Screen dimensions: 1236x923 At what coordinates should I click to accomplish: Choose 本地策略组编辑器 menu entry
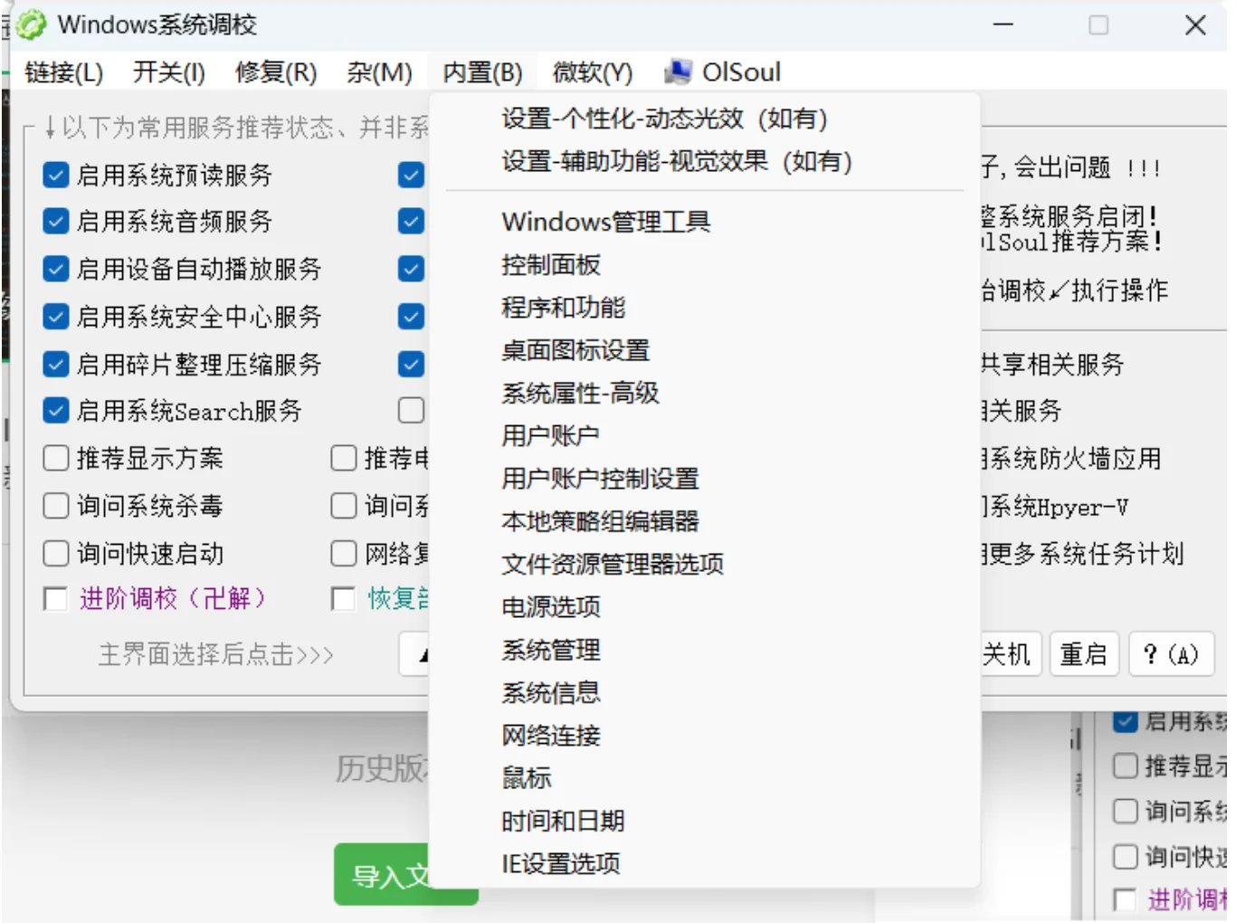pyautogui.click(x=600, y=521)
